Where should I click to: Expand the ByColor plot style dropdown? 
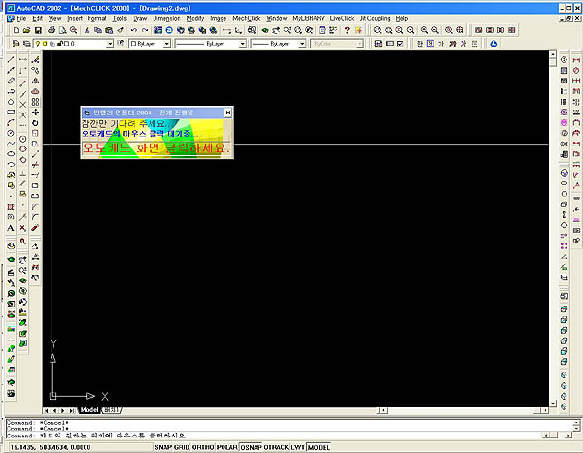tap(360, 44)
